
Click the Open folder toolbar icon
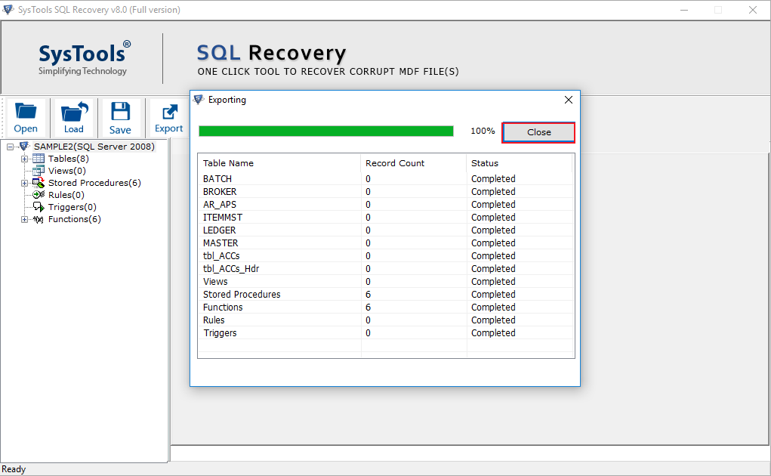tap(26, 111)
